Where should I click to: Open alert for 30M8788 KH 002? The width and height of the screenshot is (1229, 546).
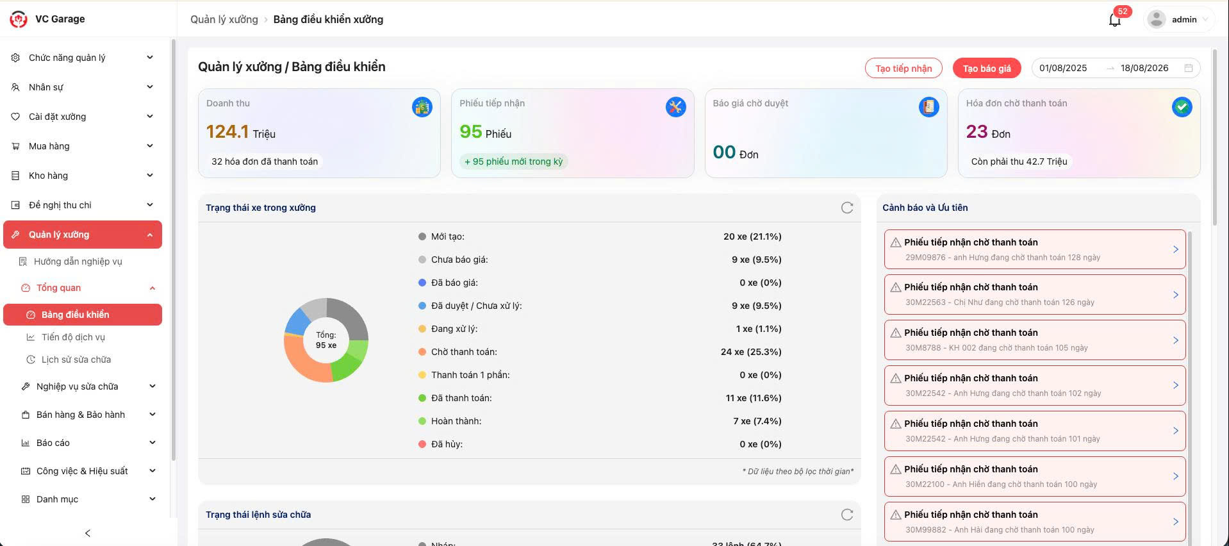point(1035,340)
